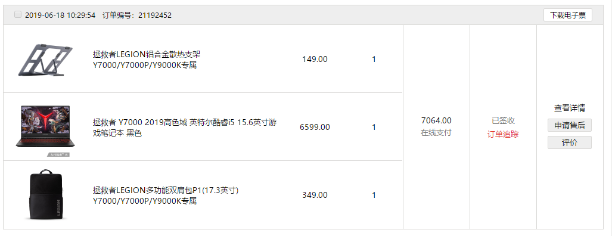The width and height of the screenshot is (612, 236).
Task: Click the 6599.00 laptop price
Action: 315,127
